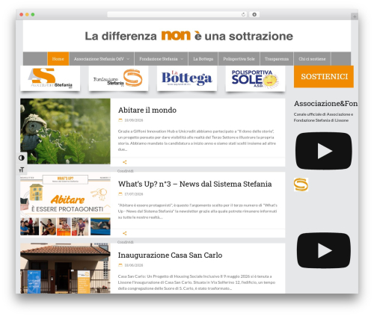This screenshot has width=374, height=316.
Task: Click the site banner La differenza non è una sottrazione
Action: 188,36
